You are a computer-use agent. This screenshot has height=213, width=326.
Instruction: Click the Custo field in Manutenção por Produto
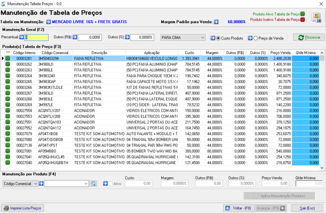[139, 184]
